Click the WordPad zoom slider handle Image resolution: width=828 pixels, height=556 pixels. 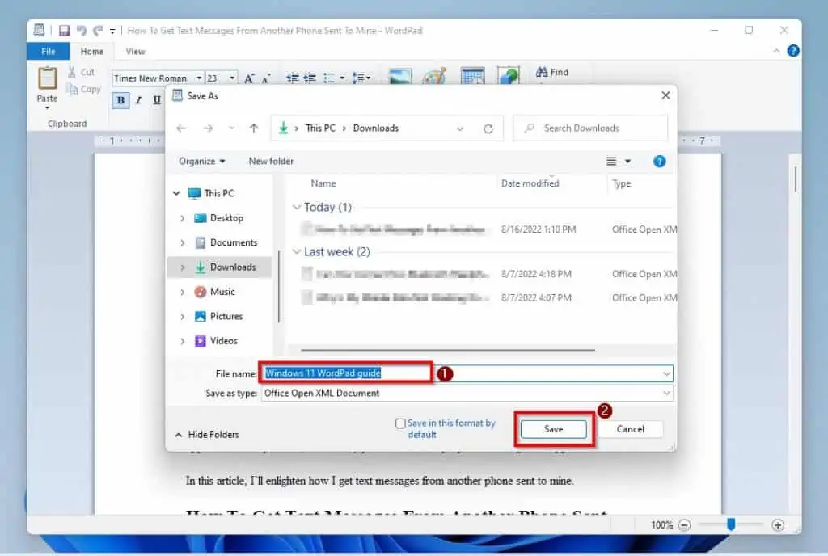click(x=731, y=524)
